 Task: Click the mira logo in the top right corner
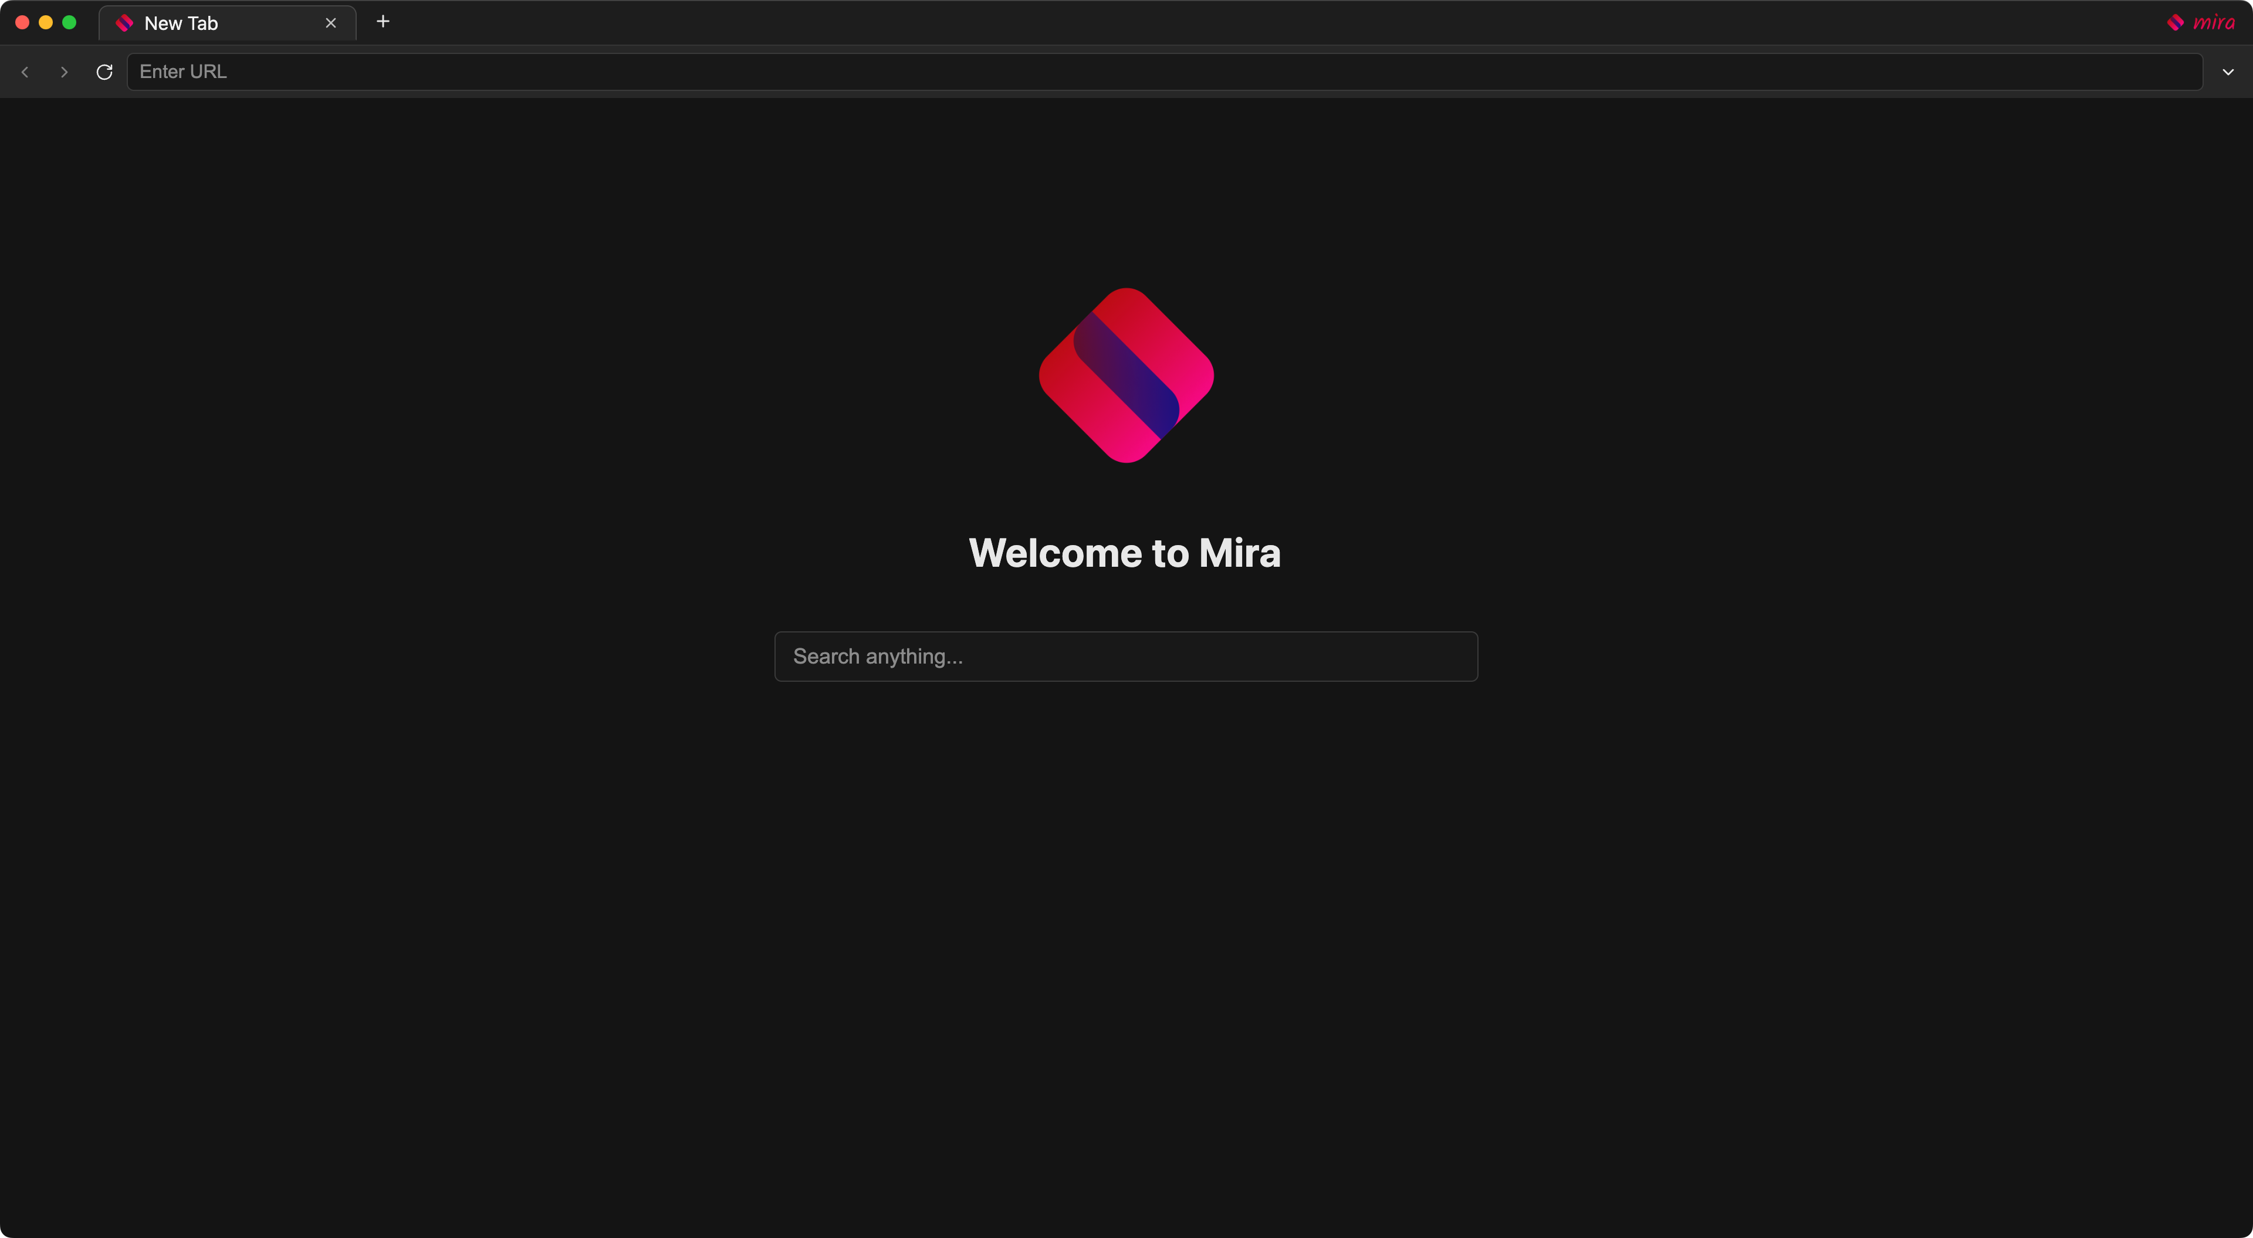point(2214,23)
